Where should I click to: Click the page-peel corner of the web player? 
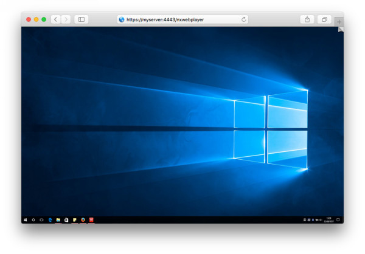pyautogui.click(x=341, y=30)
